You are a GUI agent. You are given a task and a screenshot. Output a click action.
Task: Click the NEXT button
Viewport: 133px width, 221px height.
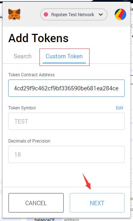tap(97, 203)
